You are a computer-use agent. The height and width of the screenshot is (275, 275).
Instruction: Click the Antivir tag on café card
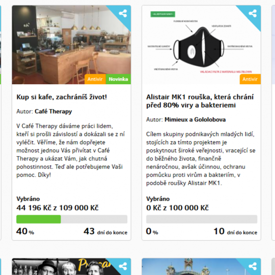95,79
